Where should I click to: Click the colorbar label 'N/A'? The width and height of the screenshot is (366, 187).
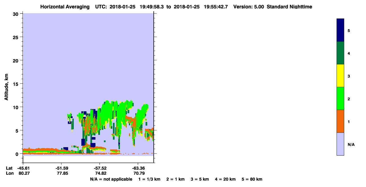click(x=351, y=145)
